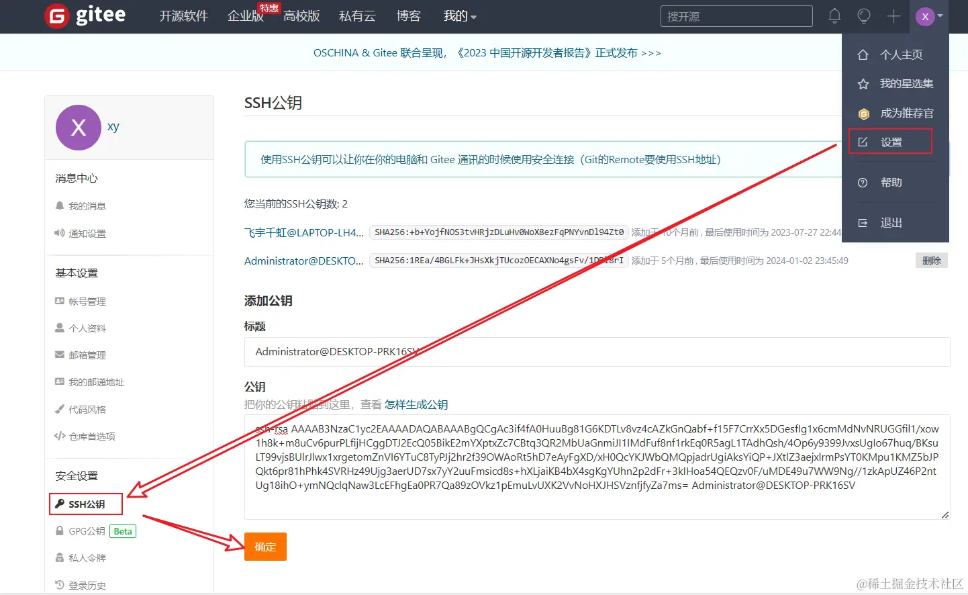Click the SHA256:+b+YojfNOS fingerprint text
968x595 pixels.
499,232
